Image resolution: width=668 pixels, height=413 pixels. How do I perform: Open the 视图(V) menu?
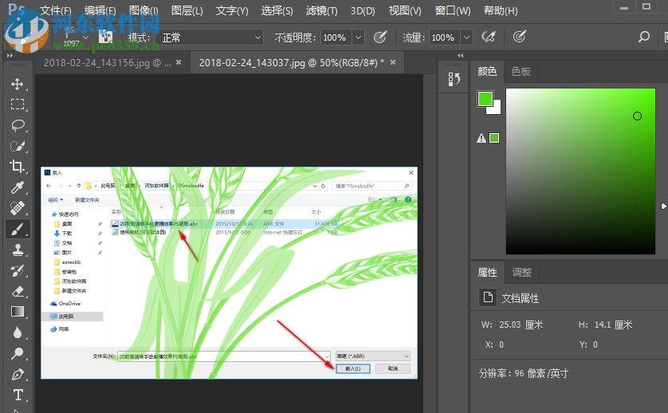405,10
